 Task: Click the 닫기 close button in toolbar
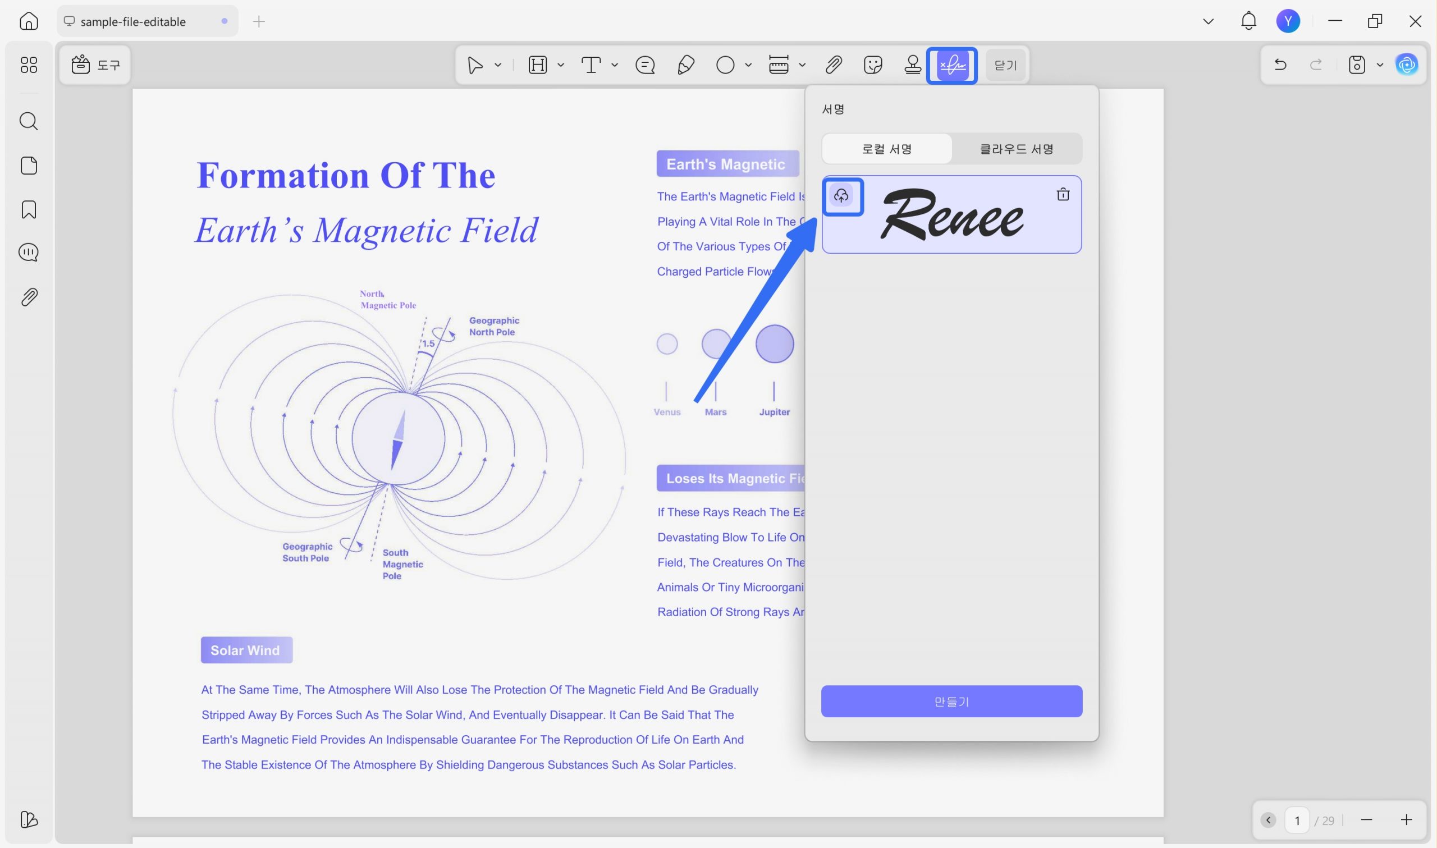click(x=1005, y=65)
